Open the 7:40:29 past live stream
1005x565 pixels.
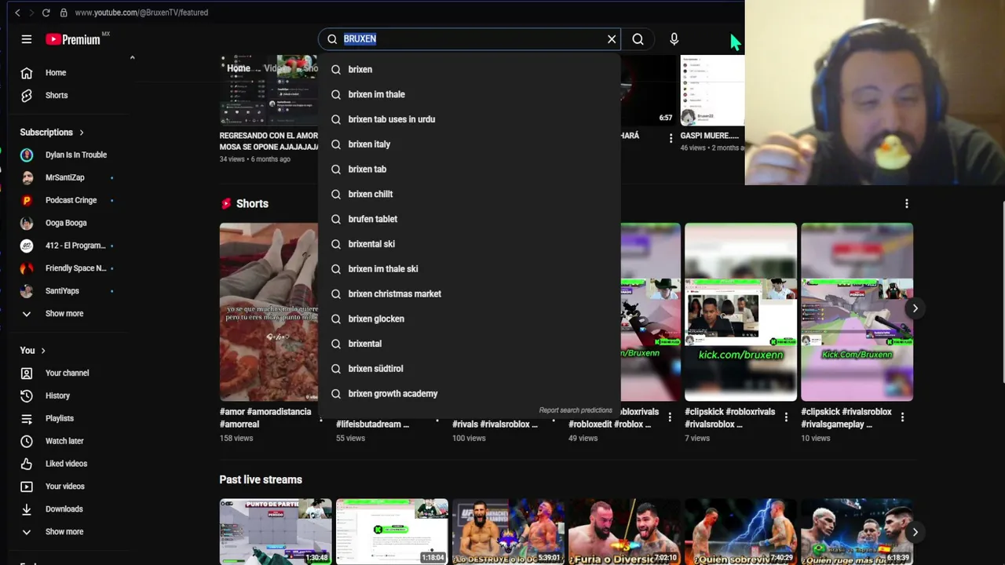pos(740,531)
